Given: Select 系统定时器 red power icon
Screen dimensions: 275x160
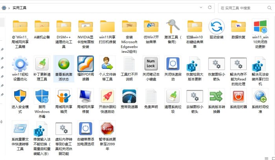Looking at the screenshot, I should (x=238, y=96).
